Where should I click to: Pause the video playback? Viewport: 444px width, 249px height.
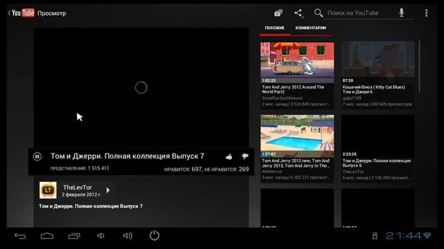[37, 156]
